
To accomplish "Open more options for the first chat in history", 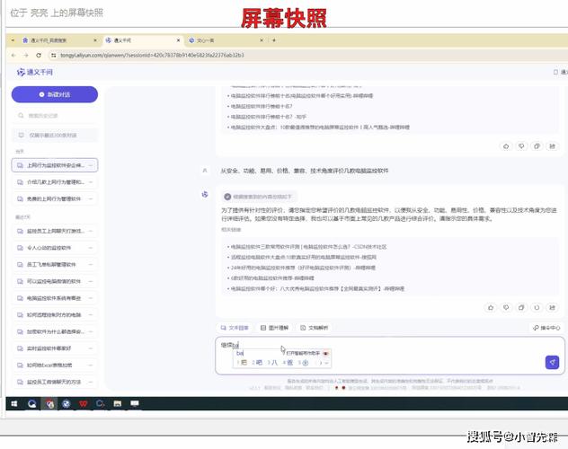I will point(91,165).
